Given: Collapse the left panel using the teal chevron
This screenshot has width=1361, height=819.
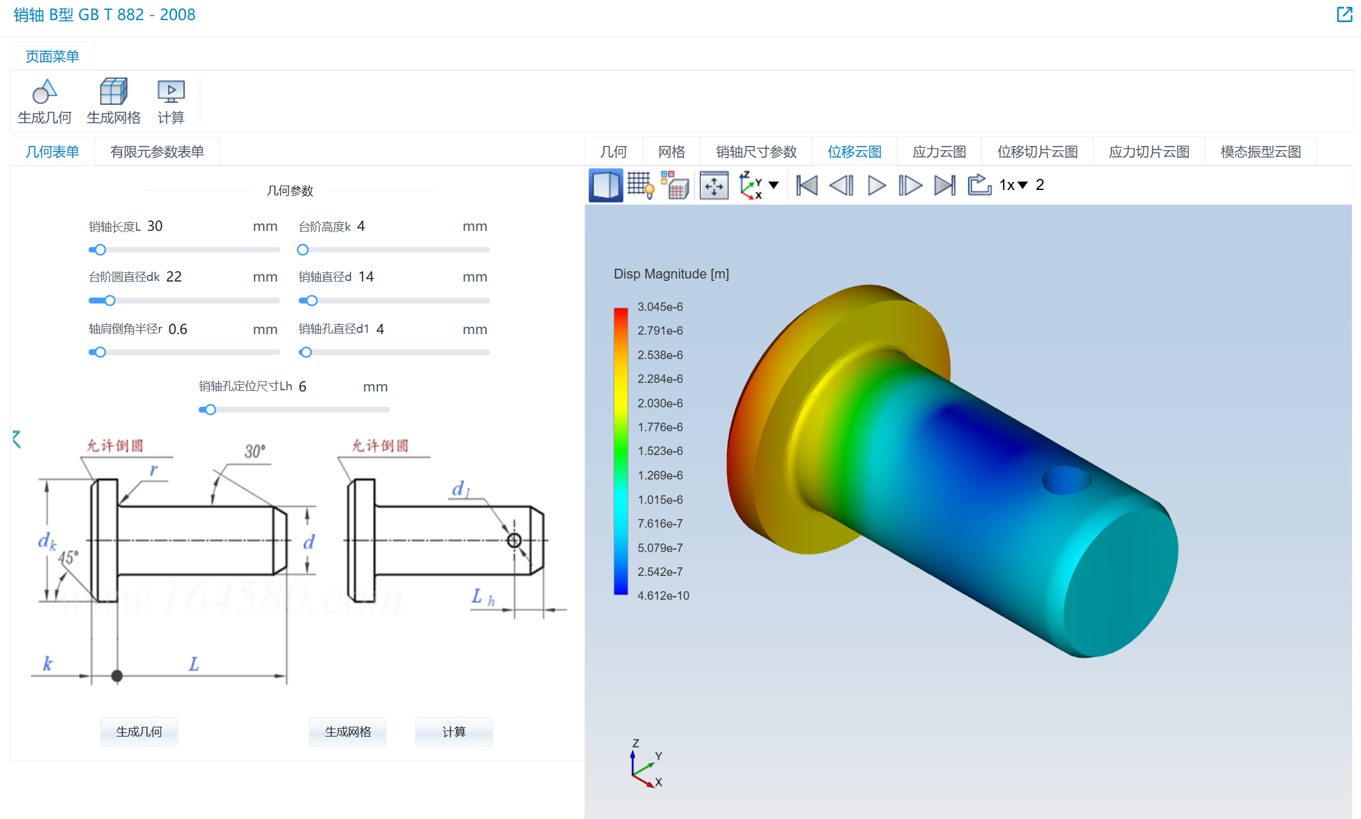Looking at the screenshot, I should (16, 439).
